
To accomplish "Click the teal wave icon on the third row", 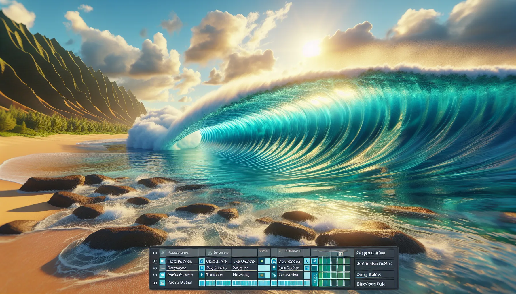I will (162, 275).
